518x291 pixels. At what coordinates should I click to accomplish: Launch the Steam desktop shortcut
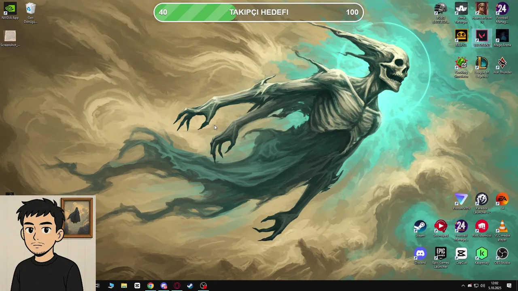[x=420, y=229]
